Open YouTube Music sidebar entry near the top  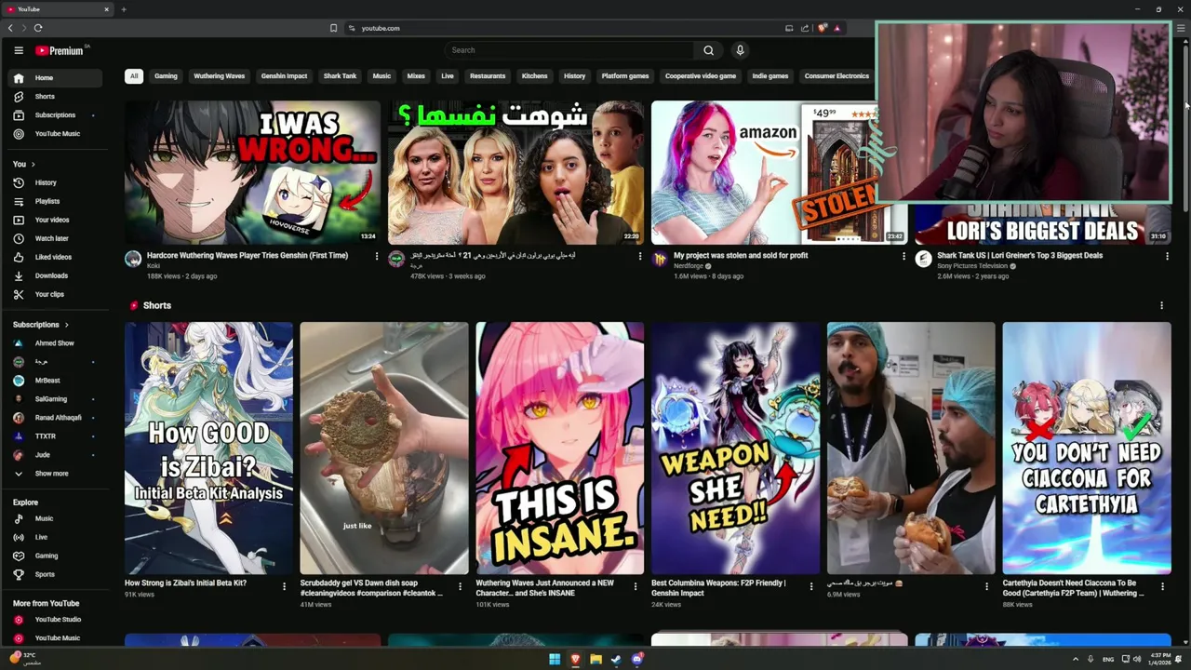click(57, 134)
